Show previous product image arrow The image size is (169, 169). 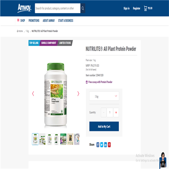[x=33, y=93]
